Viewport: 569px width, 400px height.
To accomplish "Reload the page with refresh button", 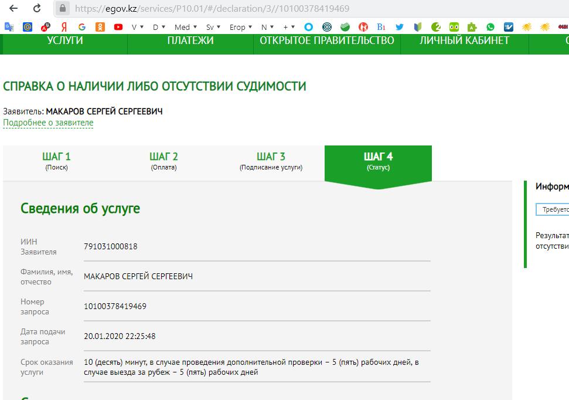I will click(x=37, y=9).
